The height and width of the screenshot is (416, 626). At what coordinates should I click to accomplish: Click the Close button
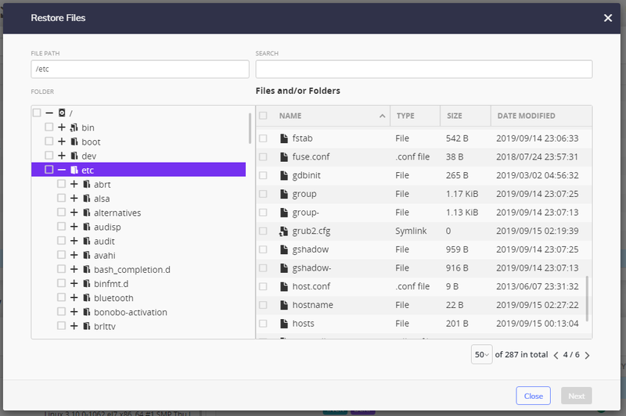coord(533,396)
